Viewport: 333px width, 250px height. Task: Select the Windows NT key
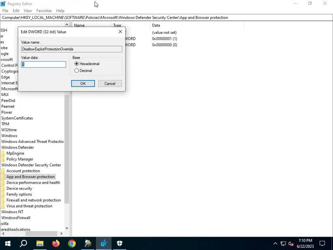pyautogui.click(x=12, y=212)
